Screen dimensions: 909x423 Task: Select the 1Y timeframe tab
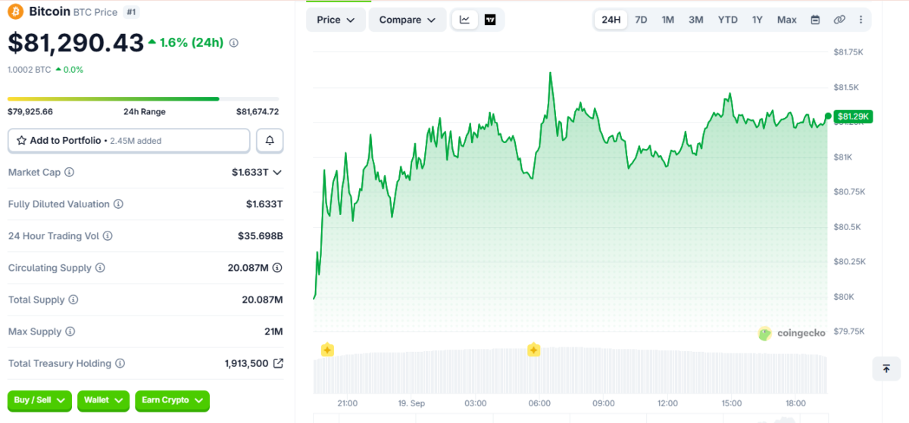click(757, 20)
